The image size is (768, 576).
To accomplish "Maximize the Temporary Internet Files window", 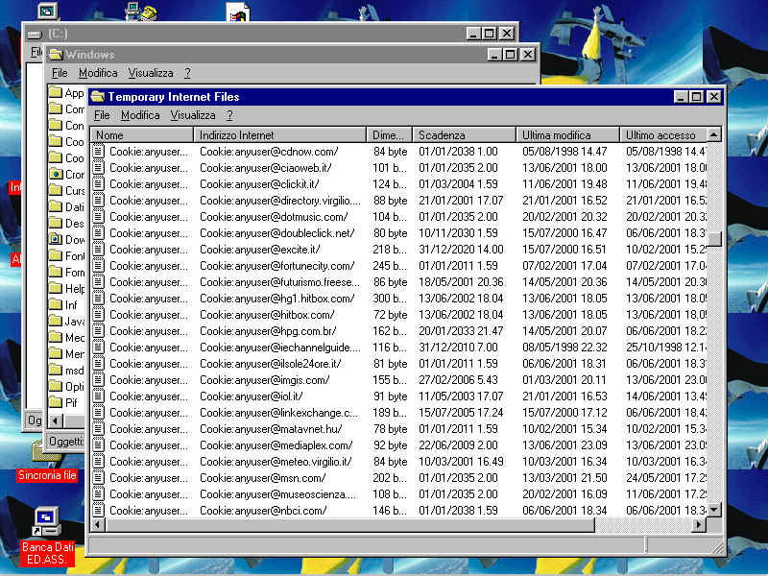I will (696, 97).
